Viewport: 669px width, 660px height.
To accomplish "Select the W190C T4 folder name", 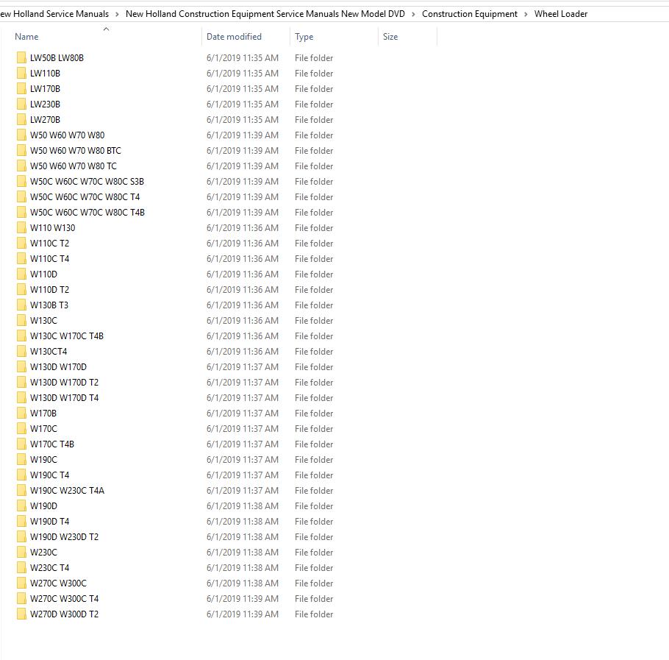I will pyautogui.click(x=49, y=475).
